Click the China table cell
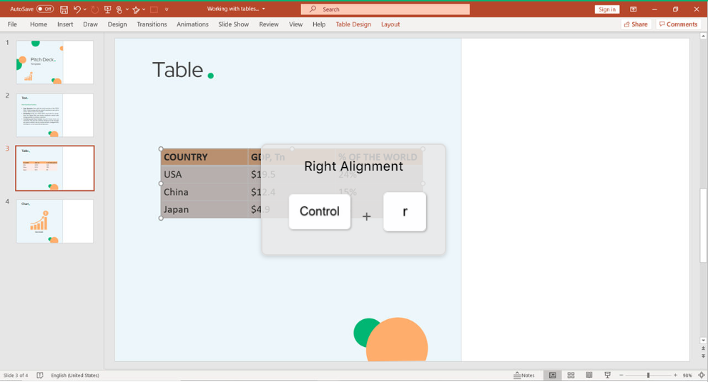This screenshot has height=382, width=708. tap(204, 192)
